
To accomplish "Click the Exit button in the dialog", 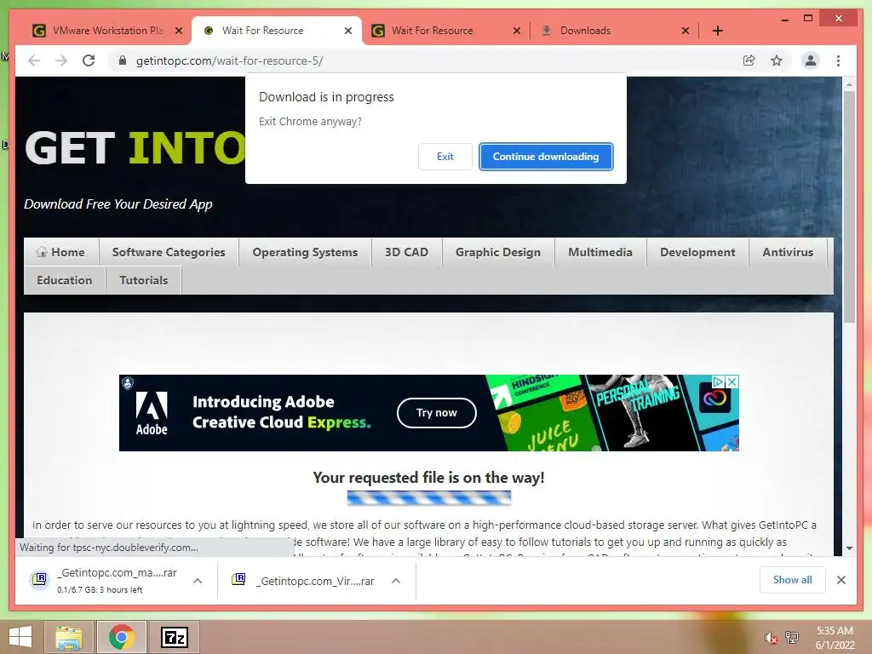I will [x=445, y=157].
